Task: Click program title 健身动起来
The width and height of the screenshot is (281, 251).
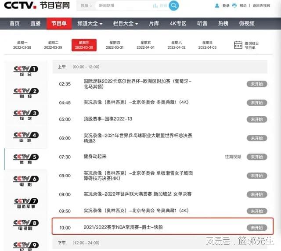Action: point(95,157)
